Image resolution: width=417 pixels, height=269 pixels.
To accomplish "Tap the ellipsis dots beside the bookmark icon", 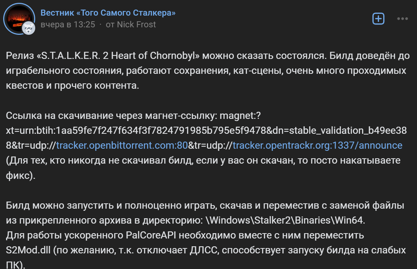I will coord(402,18).
